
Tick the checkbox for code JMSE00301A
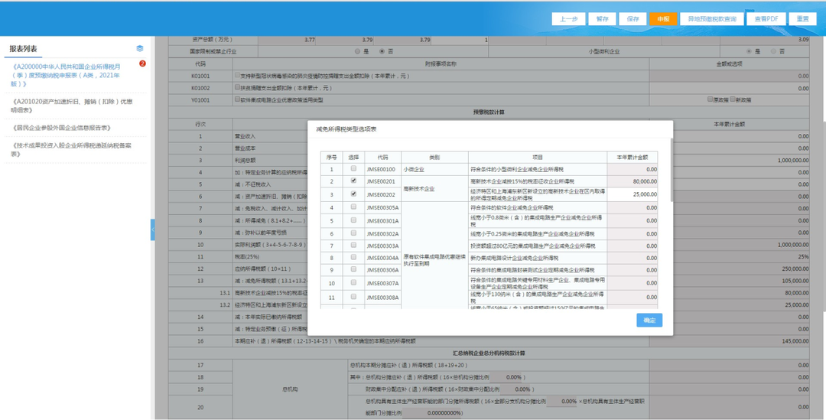pyautogui.click(x=353, y=220)
